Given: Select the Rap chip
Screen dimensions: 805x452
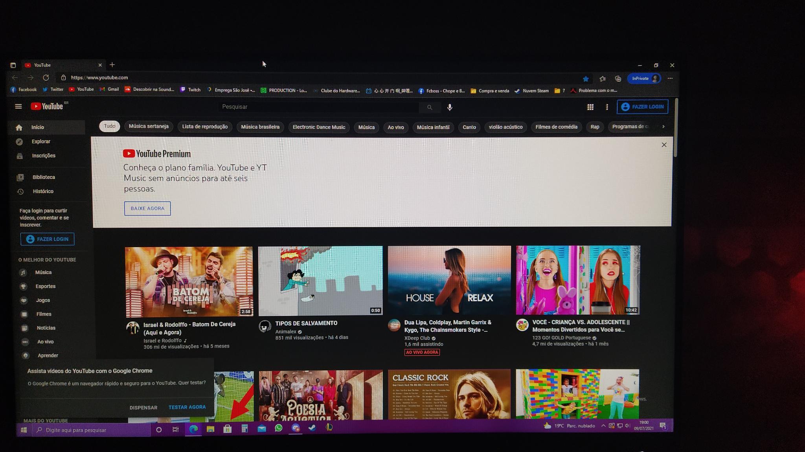Looking at the screenshot, I should point(595,127).
